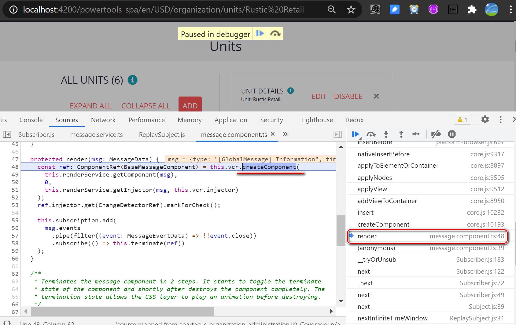Viewport: 516px width, 325px height.
Task: Open the blue pen note browser extension
Action: [395, 10]
